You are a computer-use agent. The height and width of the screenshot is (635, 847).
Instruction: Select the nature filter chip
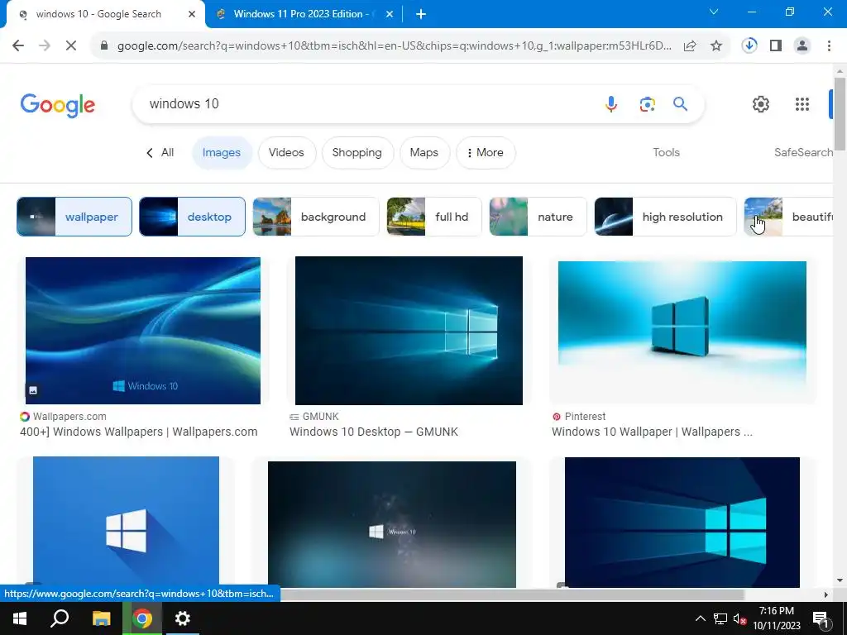[x=538, y=217]
